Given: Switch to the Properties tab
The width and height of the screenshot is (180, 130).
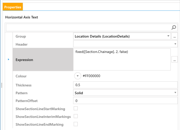Looking at the screenshot, I should (x=13, y=7).
